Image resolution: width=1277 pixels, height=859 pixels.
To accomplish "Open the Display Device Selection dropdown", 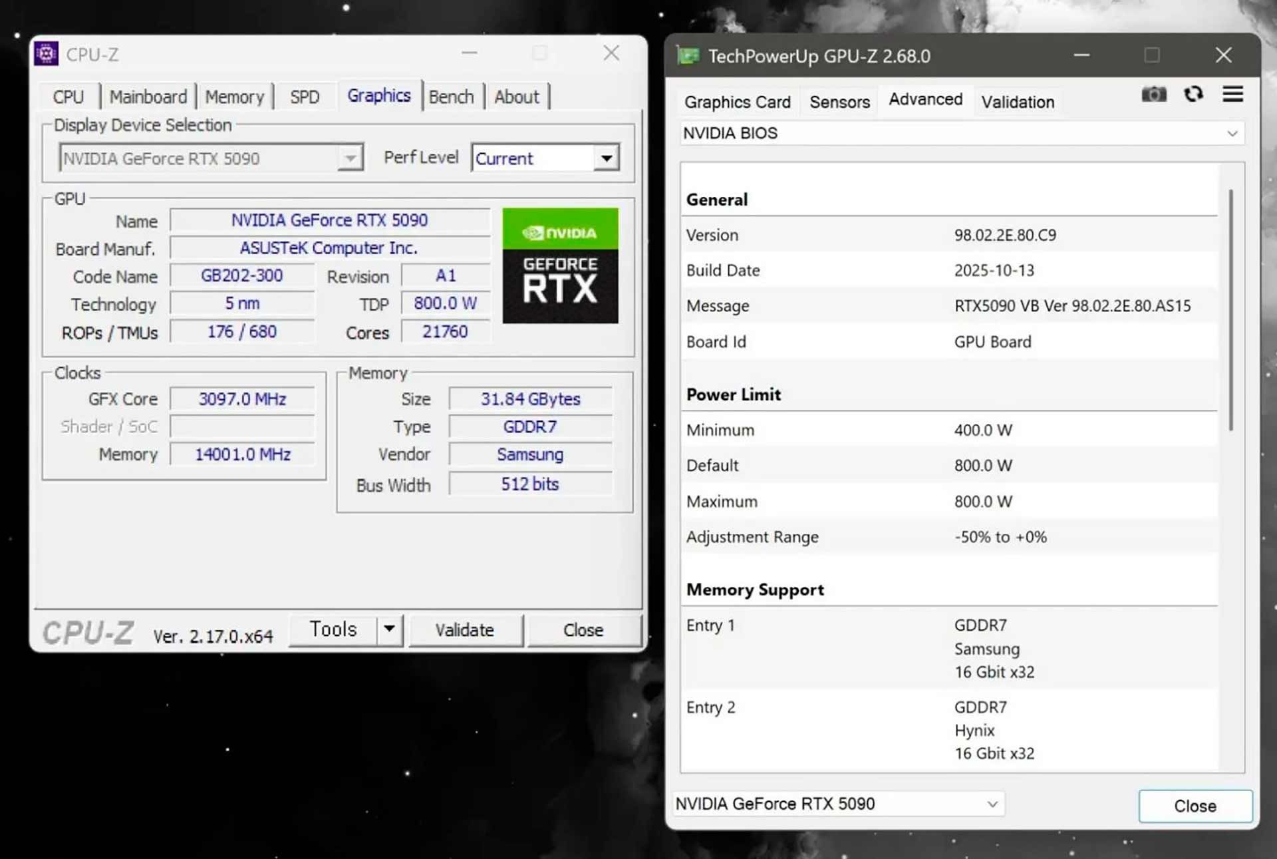I will coord(349,158).
